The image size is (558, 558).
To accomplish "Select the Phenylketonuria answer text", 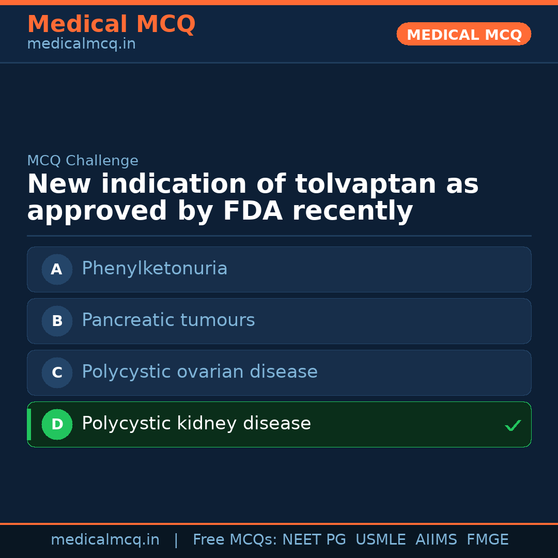I will 154,269.
